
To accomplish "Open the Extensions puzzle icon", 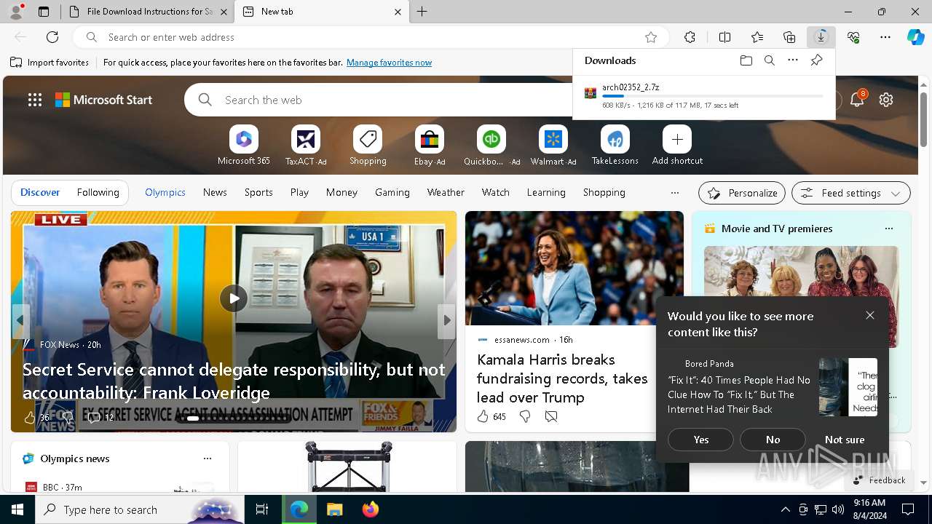I will click(690, 37).
